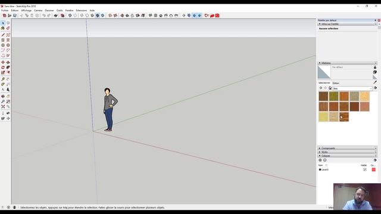Remove layer with minus icon
The width and height of the screenshot is (381, 214).
click(325, 160)
